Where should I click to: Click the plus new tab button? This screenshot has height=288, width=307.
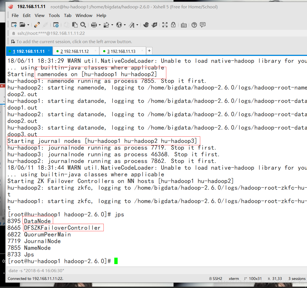[149, 51]
